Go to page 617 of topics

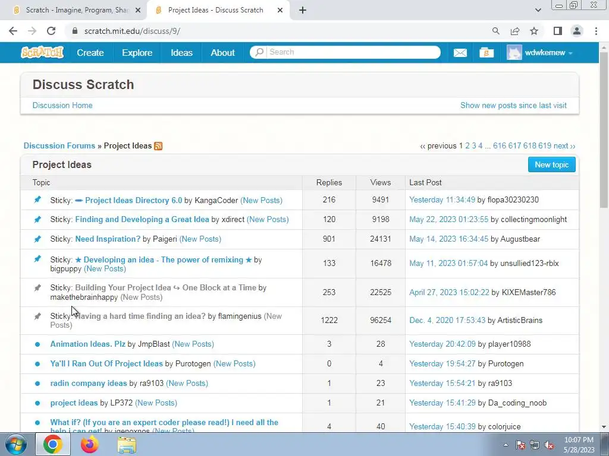514,146
